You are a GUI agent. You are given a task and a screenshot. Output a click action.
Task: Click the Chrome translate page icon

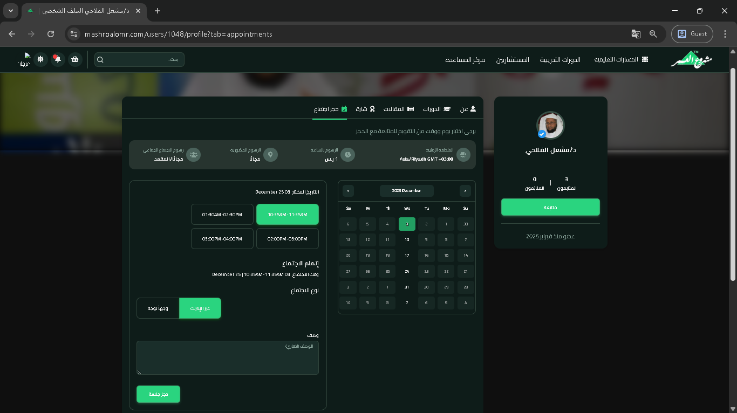[x=636, y=34]
